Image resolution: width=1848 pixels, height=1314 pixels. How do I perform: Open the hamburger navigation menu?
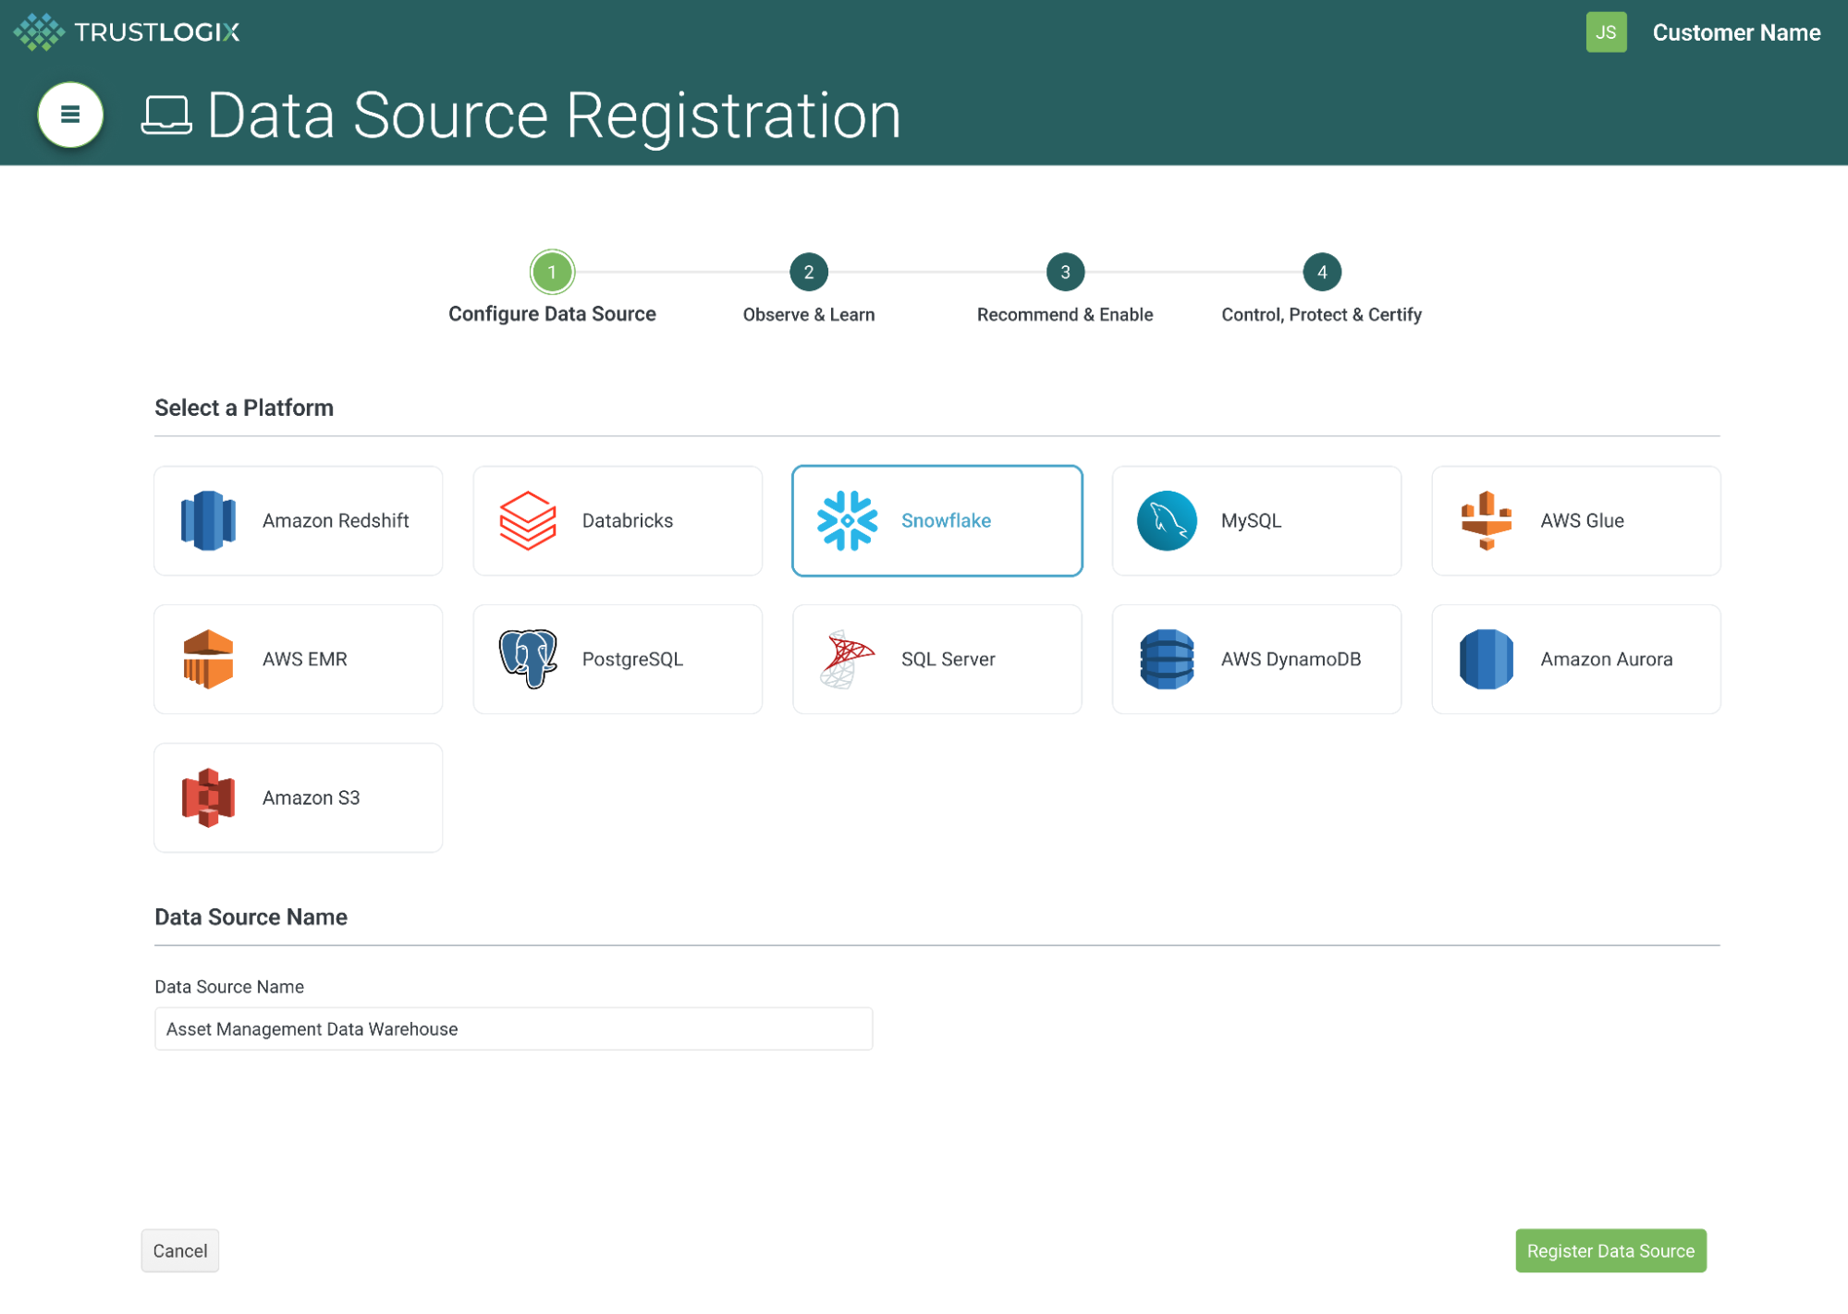point(70,115)
